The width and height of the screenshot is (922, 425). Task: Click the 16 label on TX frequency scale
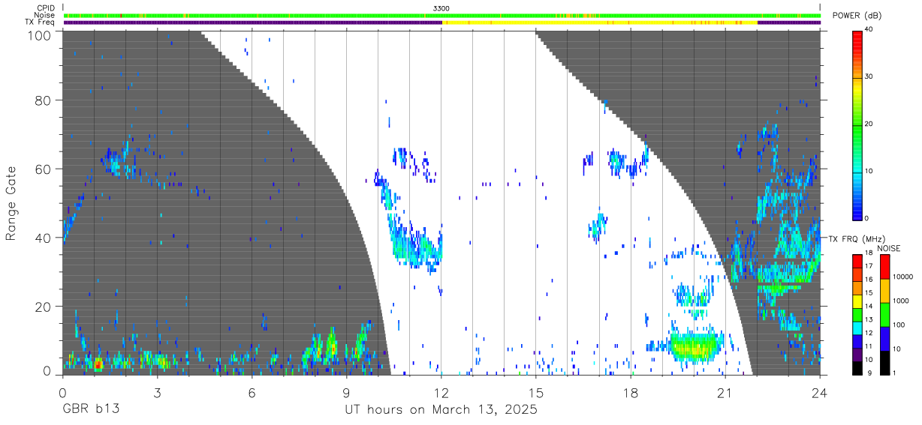click(868, 279)
